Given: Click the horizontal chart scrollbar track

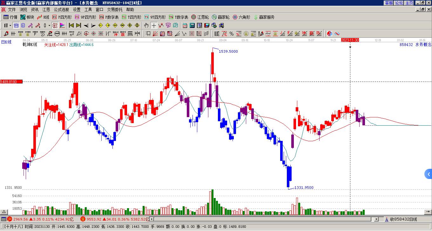Looking at the screenshot, I should point(263,219).
